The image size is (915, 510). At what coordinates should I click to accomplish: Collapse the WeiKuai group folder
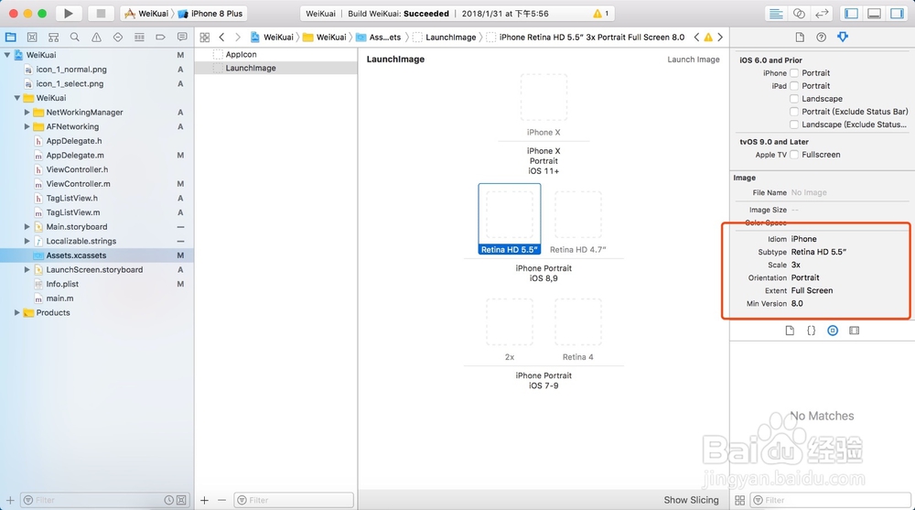coord(16,98)
